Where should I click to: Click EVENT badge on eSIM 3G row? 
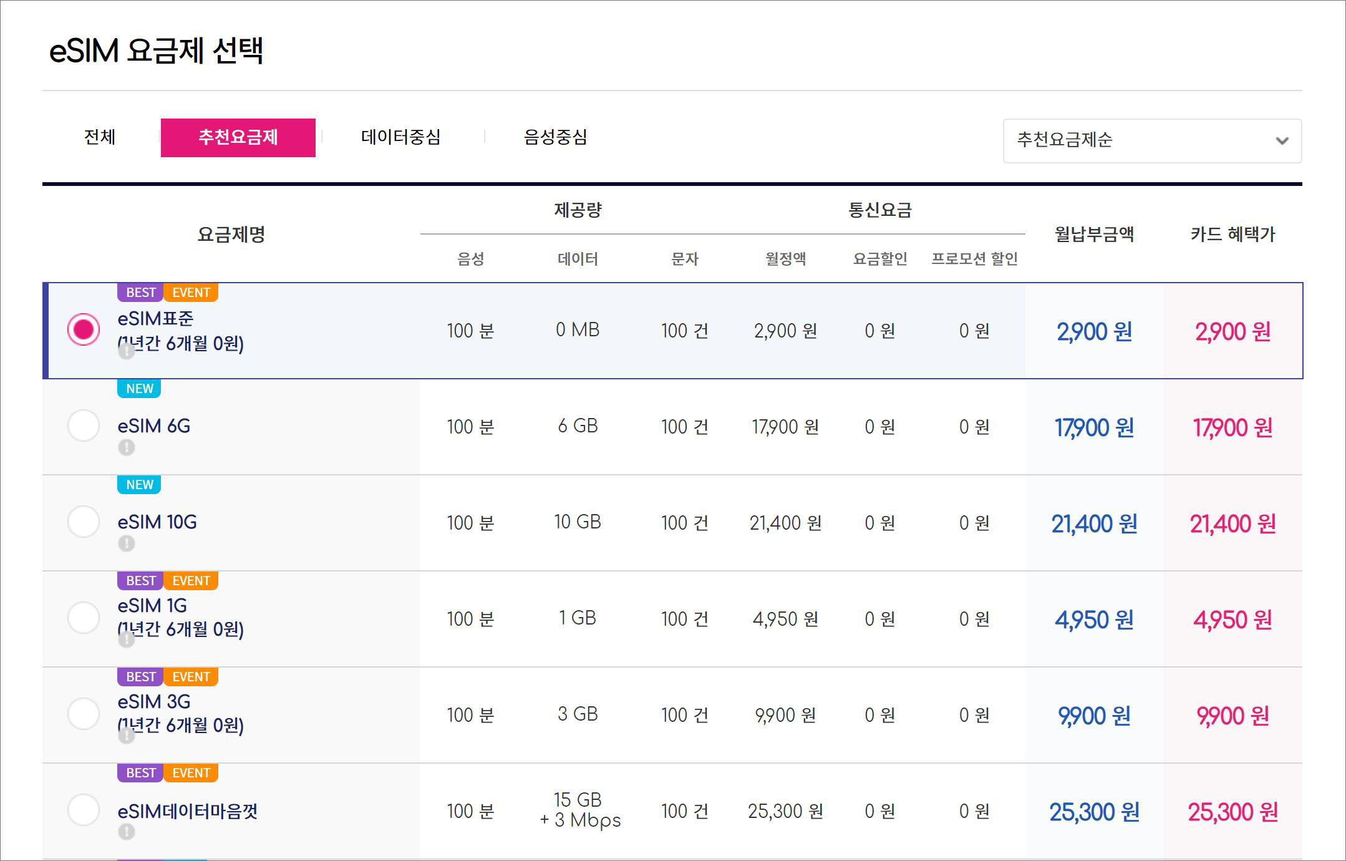tap(191, 677)
